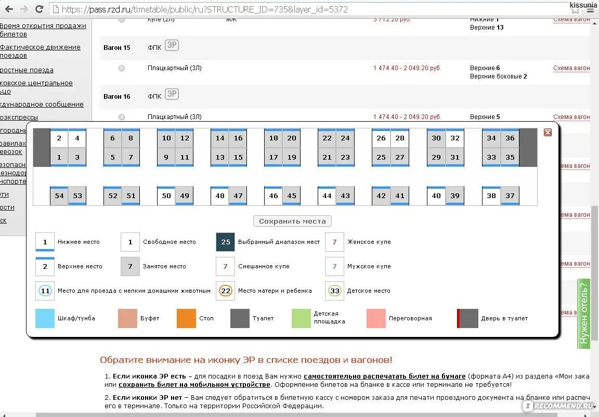The height and width of the screenshot is (417, 599).
Task: Choose side seat 38
Action: [x=491, y=196]
